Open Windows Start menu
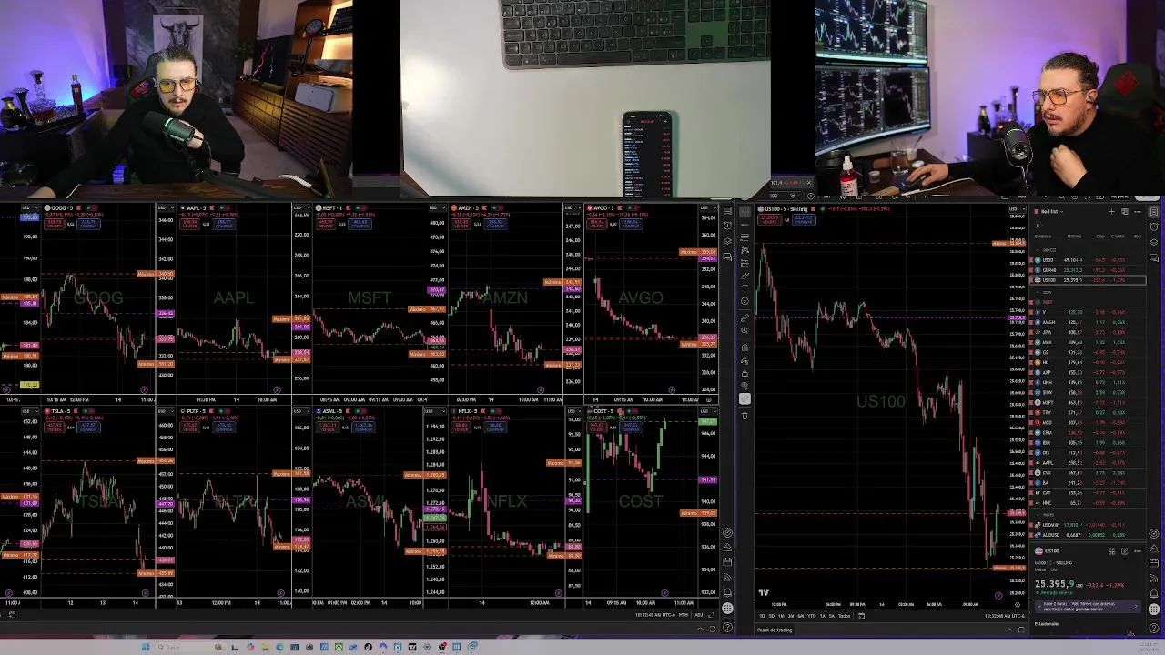The image size is (1165, 655). (x=146, y=647)
